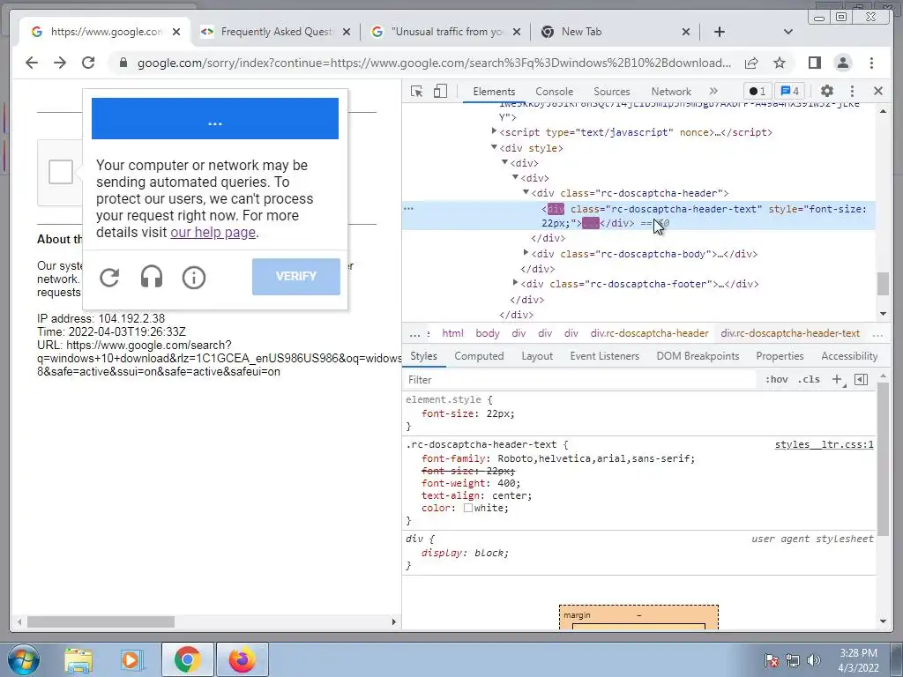Select the div.rc-doscaptcha-header breadcrumb

point(649,333)
